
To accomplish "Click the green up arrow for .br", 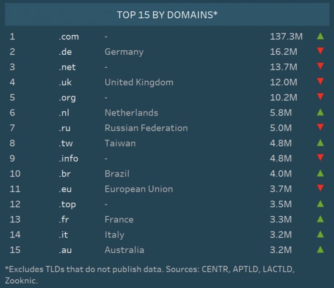I will [x=321, y=173].
